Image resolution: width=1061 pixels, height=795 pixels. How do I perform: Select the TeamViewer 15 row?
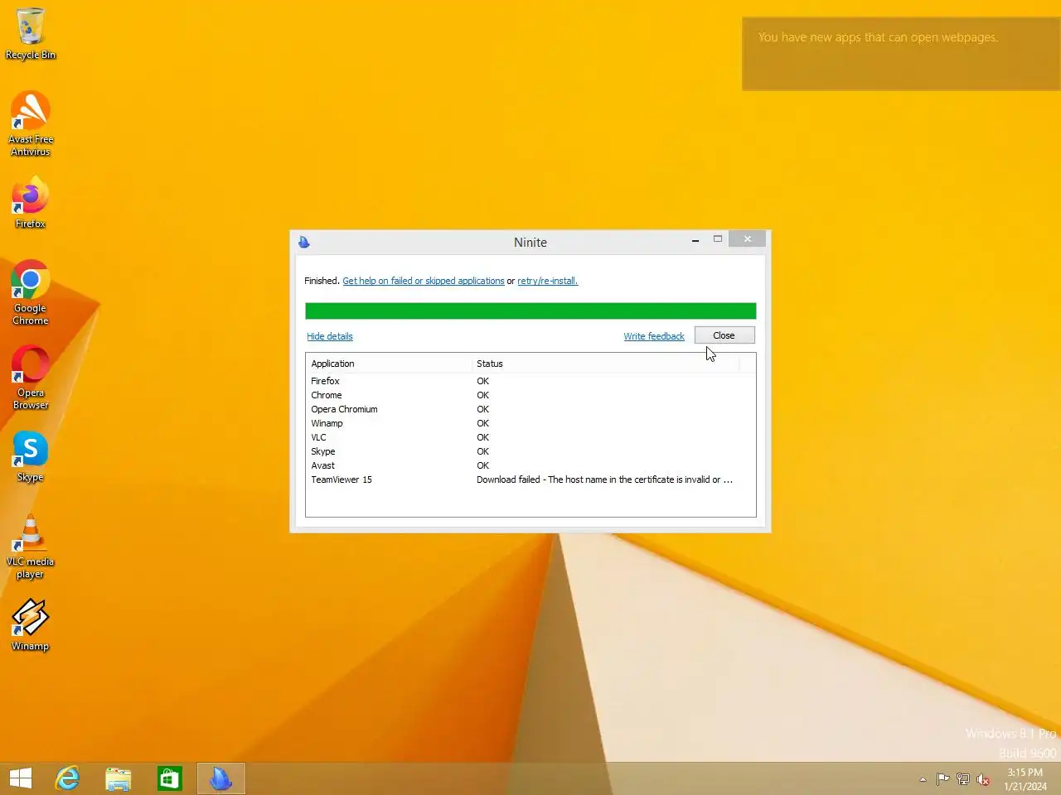(530, 479)
